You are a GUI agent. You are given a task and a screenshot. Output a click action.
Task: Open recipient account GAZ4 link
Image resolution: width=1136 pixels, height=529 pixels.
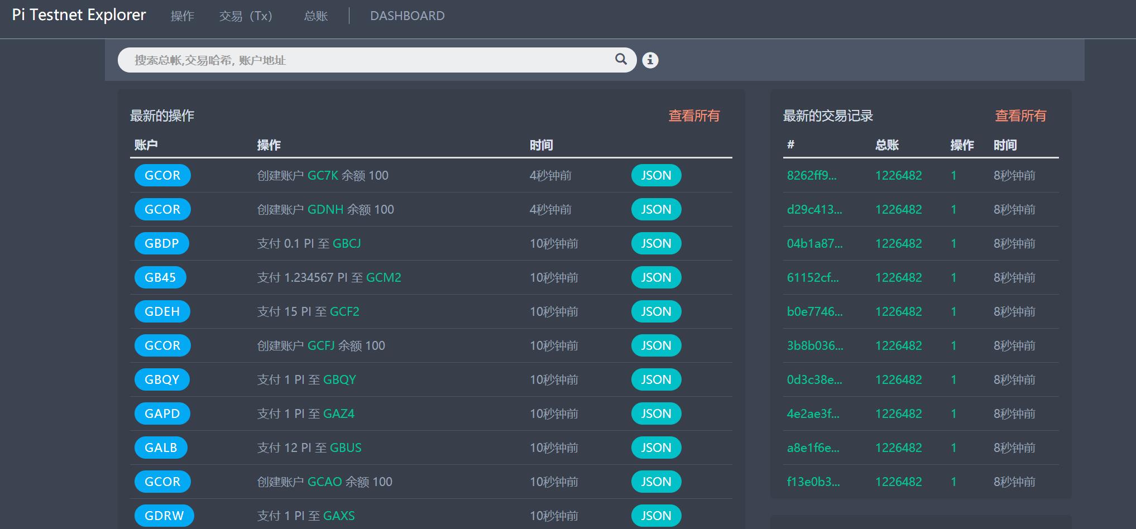pos(339,413)
